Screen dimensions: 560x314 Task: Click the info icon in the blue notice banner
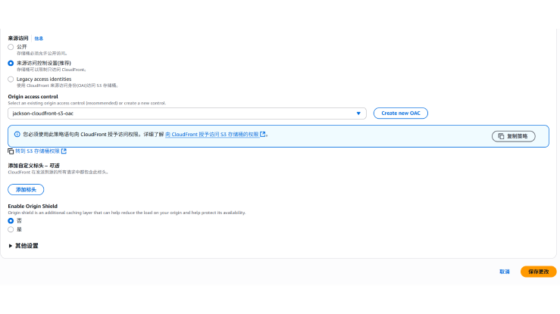17,135
